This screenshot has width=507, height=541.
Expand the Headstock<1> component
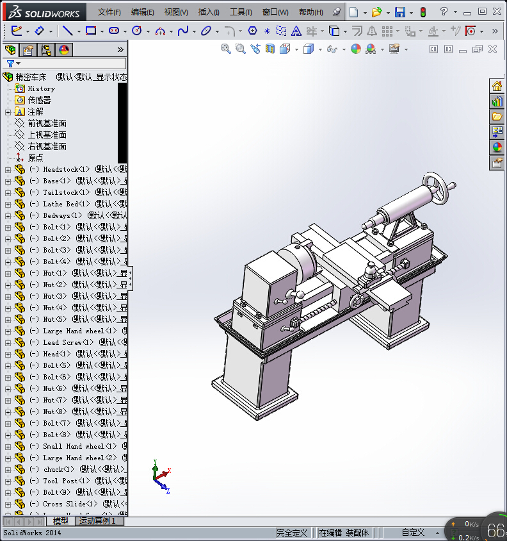(x=8, y=170)
